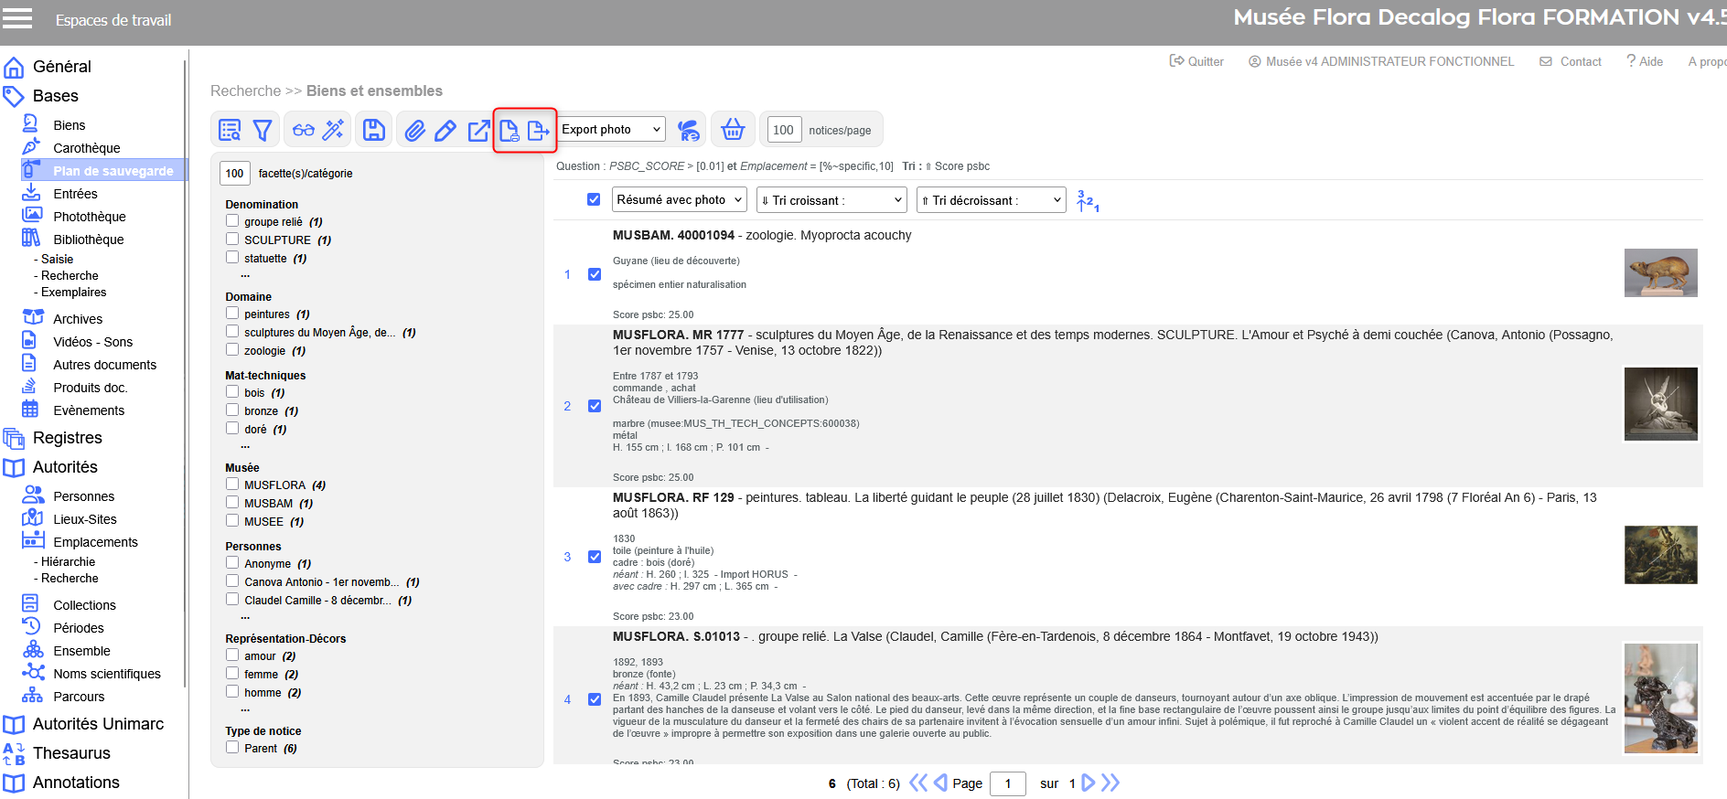Viewport: 1727px width, 799px height.
Task: Click the print document icon
Action: tap(510, 131)
